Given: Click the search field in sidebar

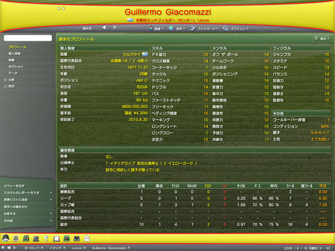Looking at the screenshot, I should (x=27, y=38).
